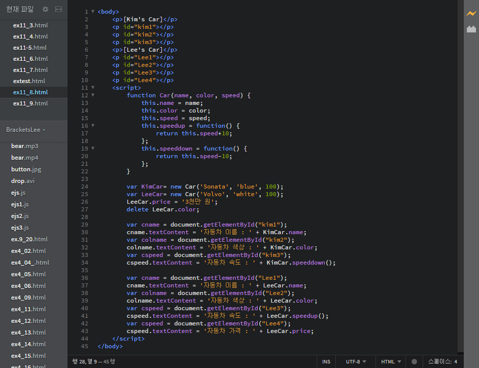Click the 현재 파일 working files header
Image resolution: width=479 pixels, height=368 pixels.
point(20,10)
